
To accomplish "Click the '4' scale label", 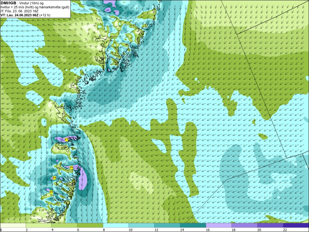I will (53, 230).
